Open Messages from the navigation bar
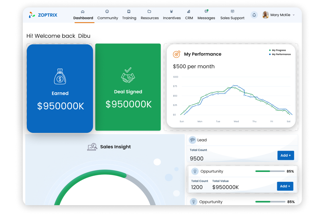328x215 pixels. 206,15
